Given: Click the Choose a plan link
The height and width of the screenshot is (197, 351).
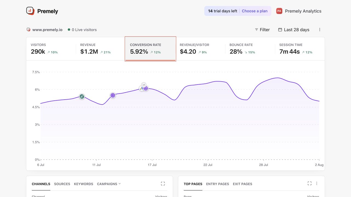Looking at the screenshot, I should [x=254, y=11].
